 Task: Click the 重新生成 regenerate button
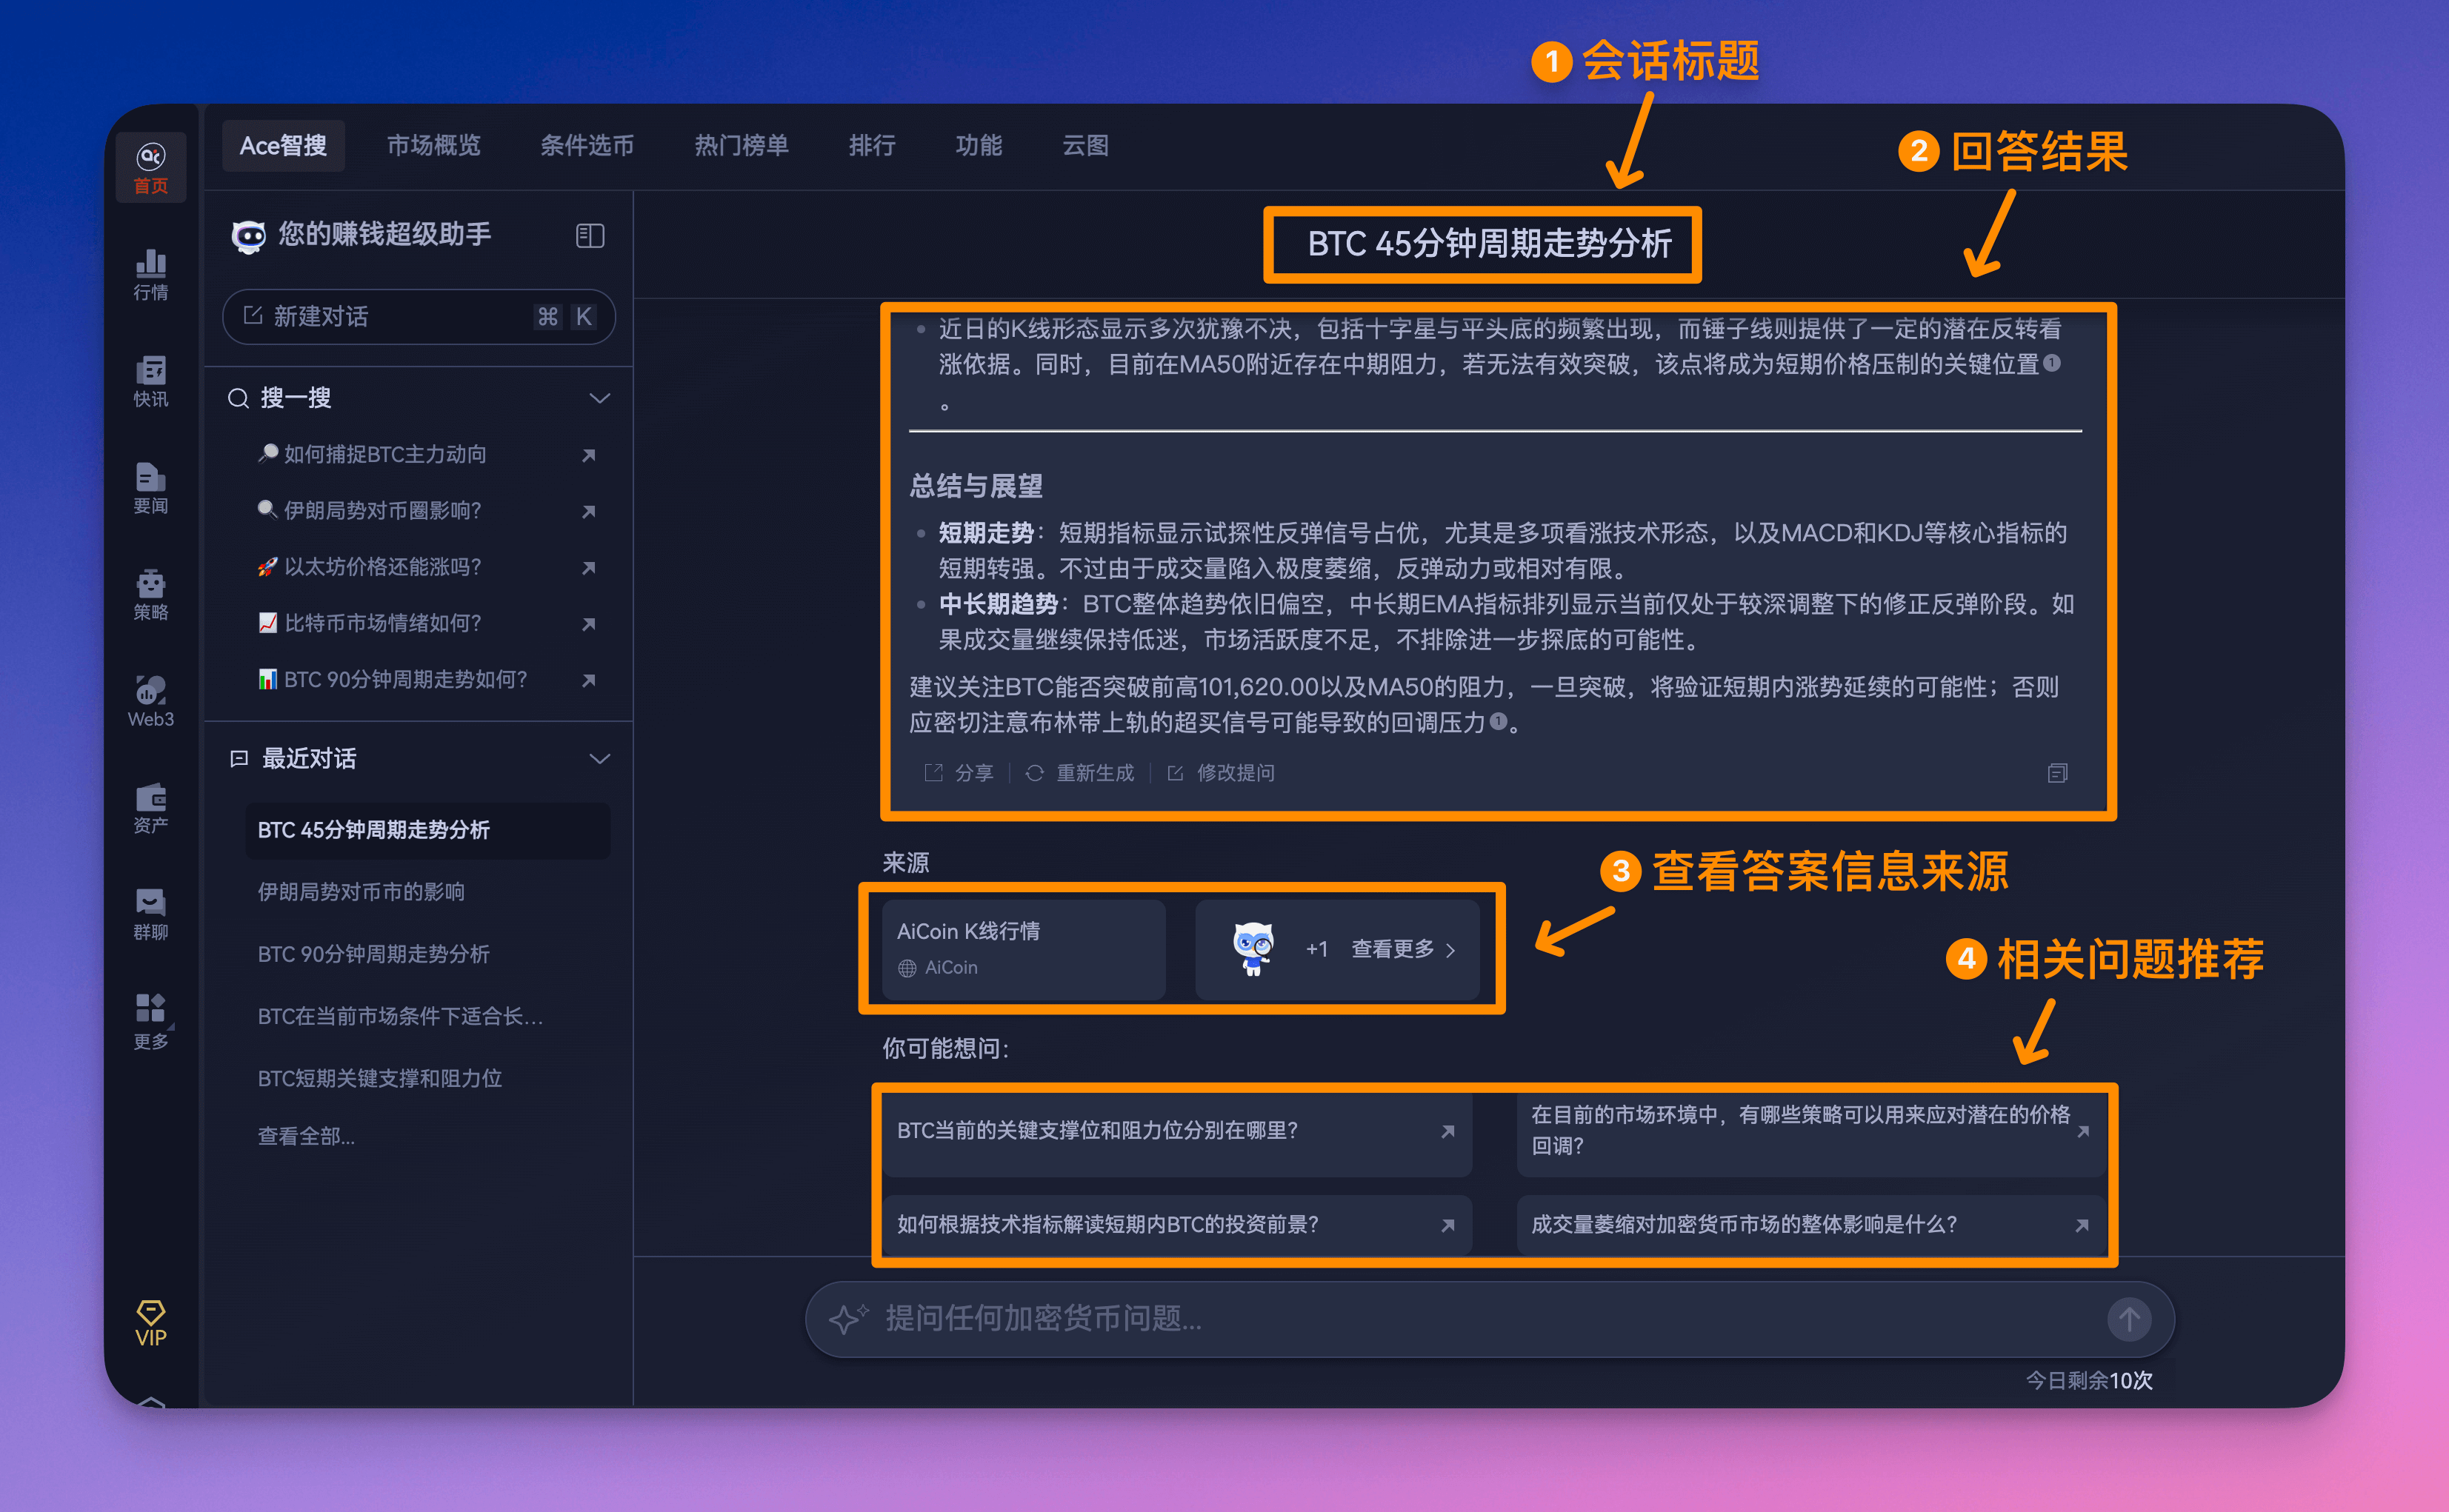(x=1081, y=773)
